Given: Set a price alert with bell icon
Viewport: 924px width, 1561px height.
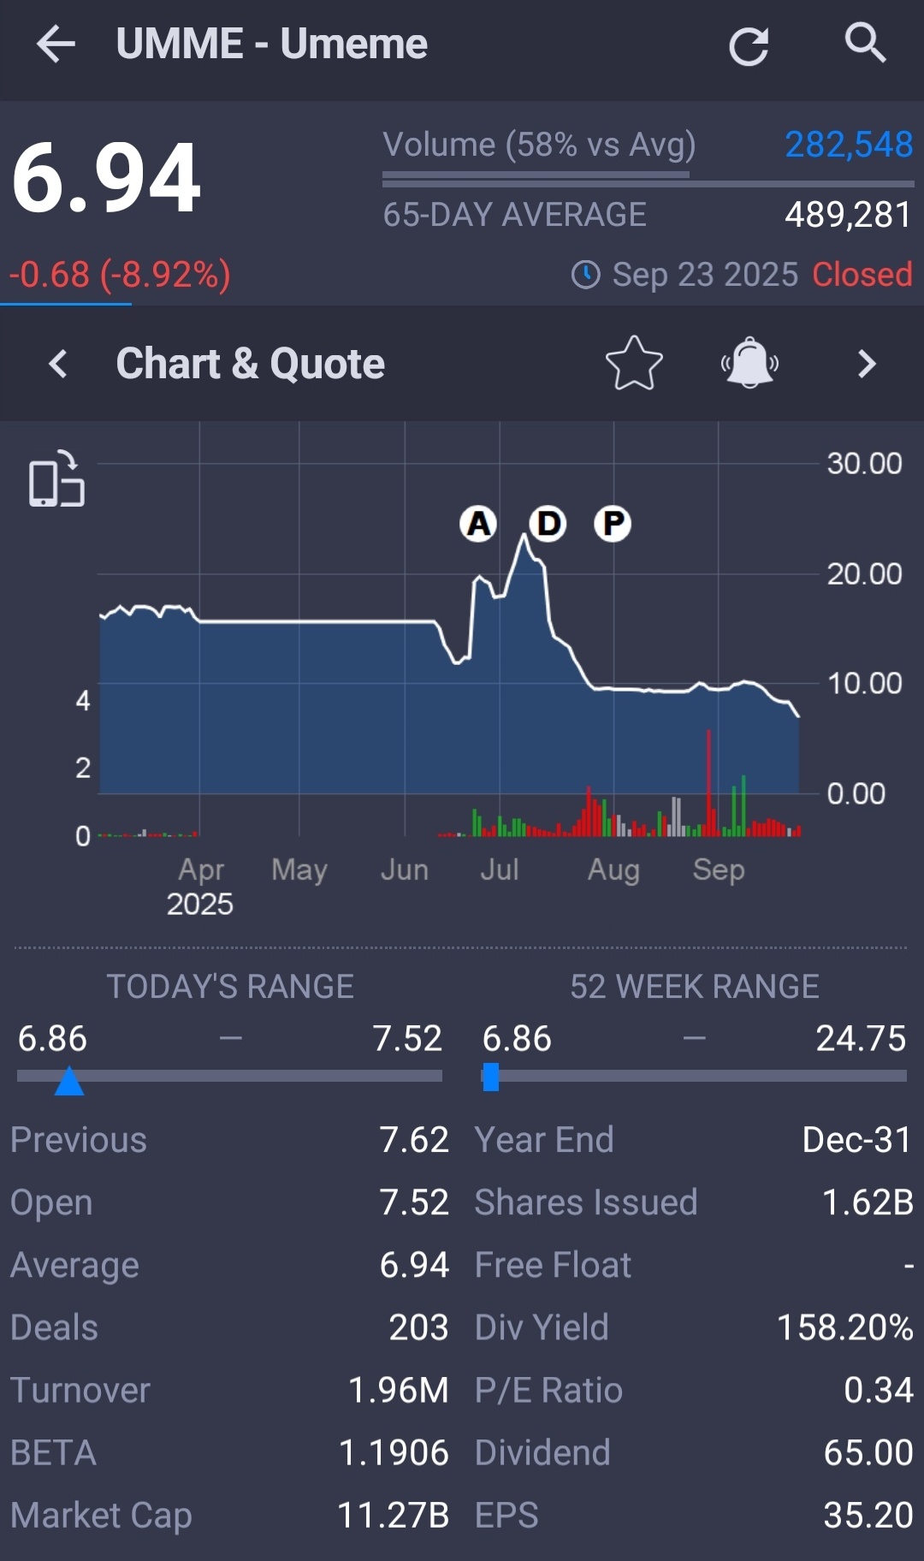Looking at the screenshot, I should [749, 363].
